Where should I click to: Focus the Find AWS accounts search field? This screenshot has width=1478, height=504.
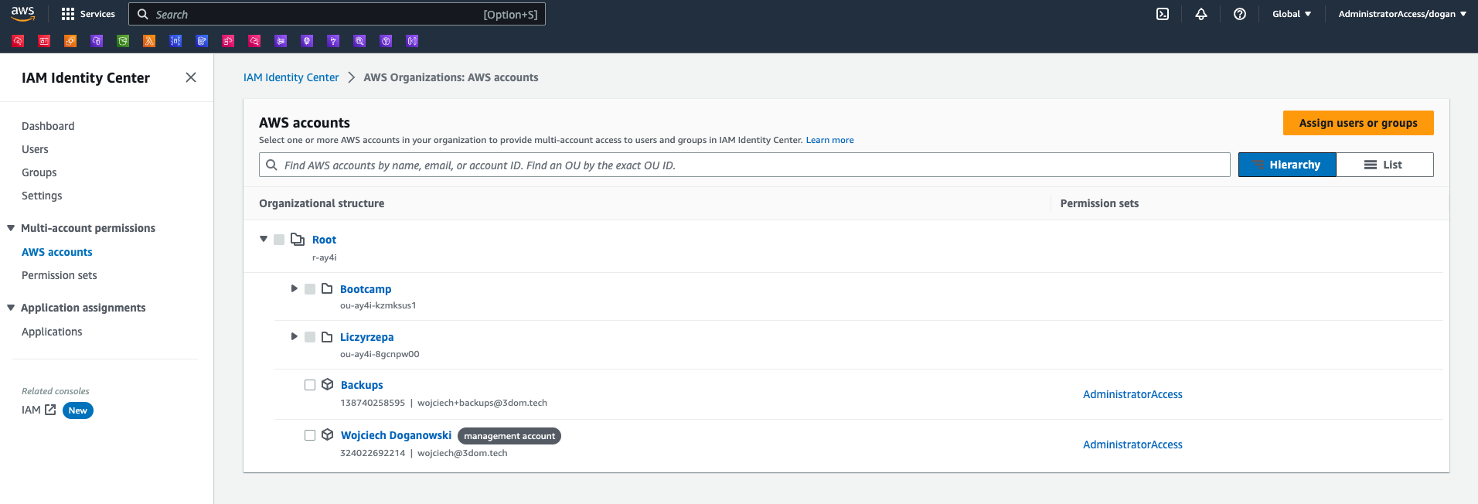744,165
